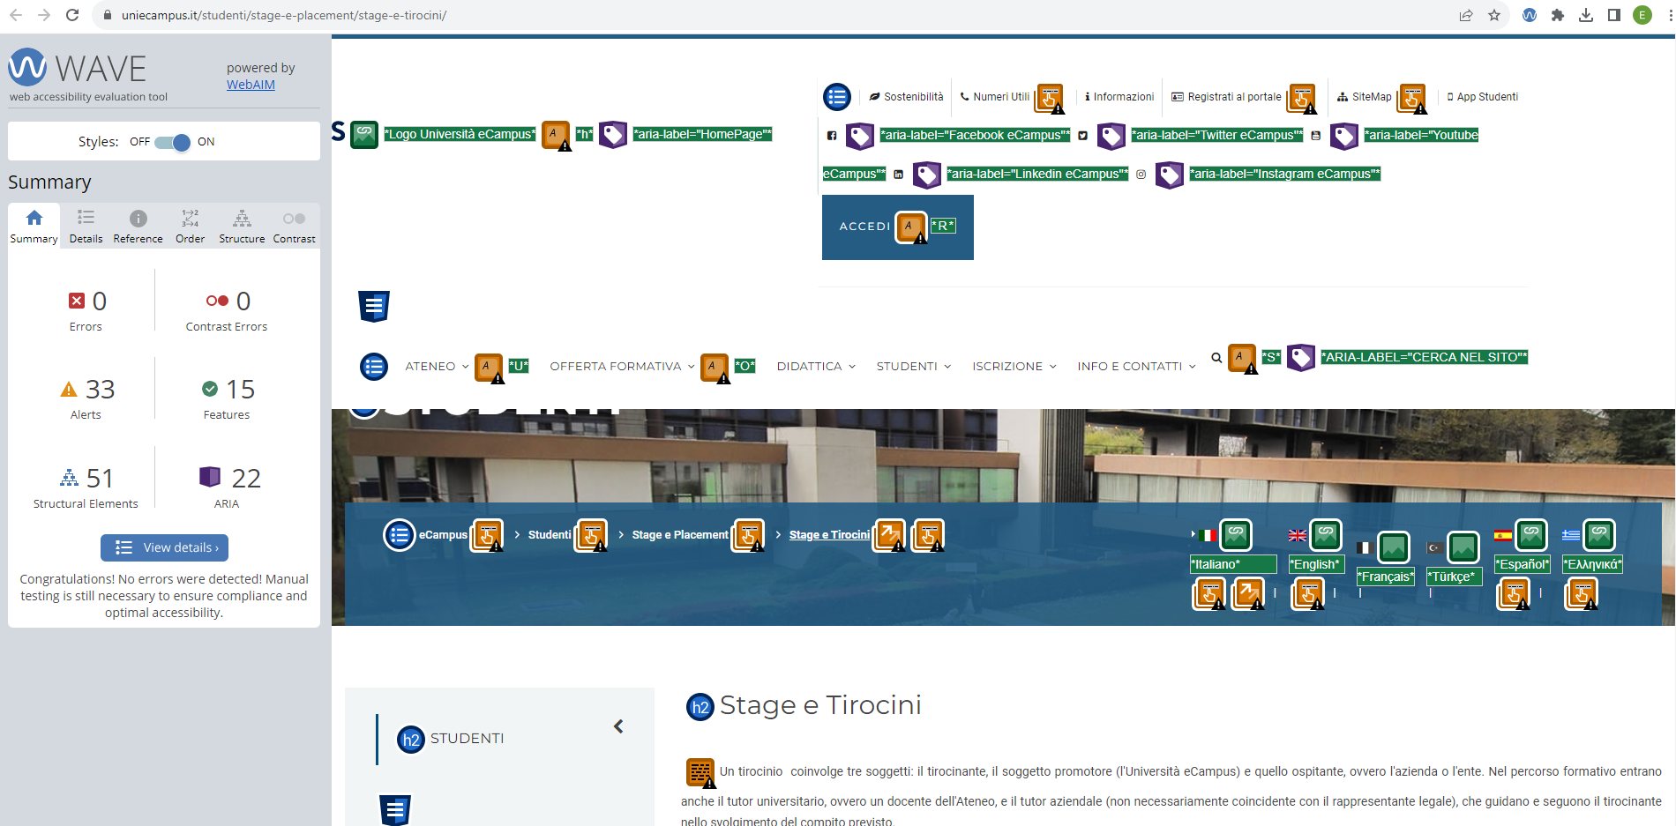
Task: Click the View details button
Action: (165, 547)
